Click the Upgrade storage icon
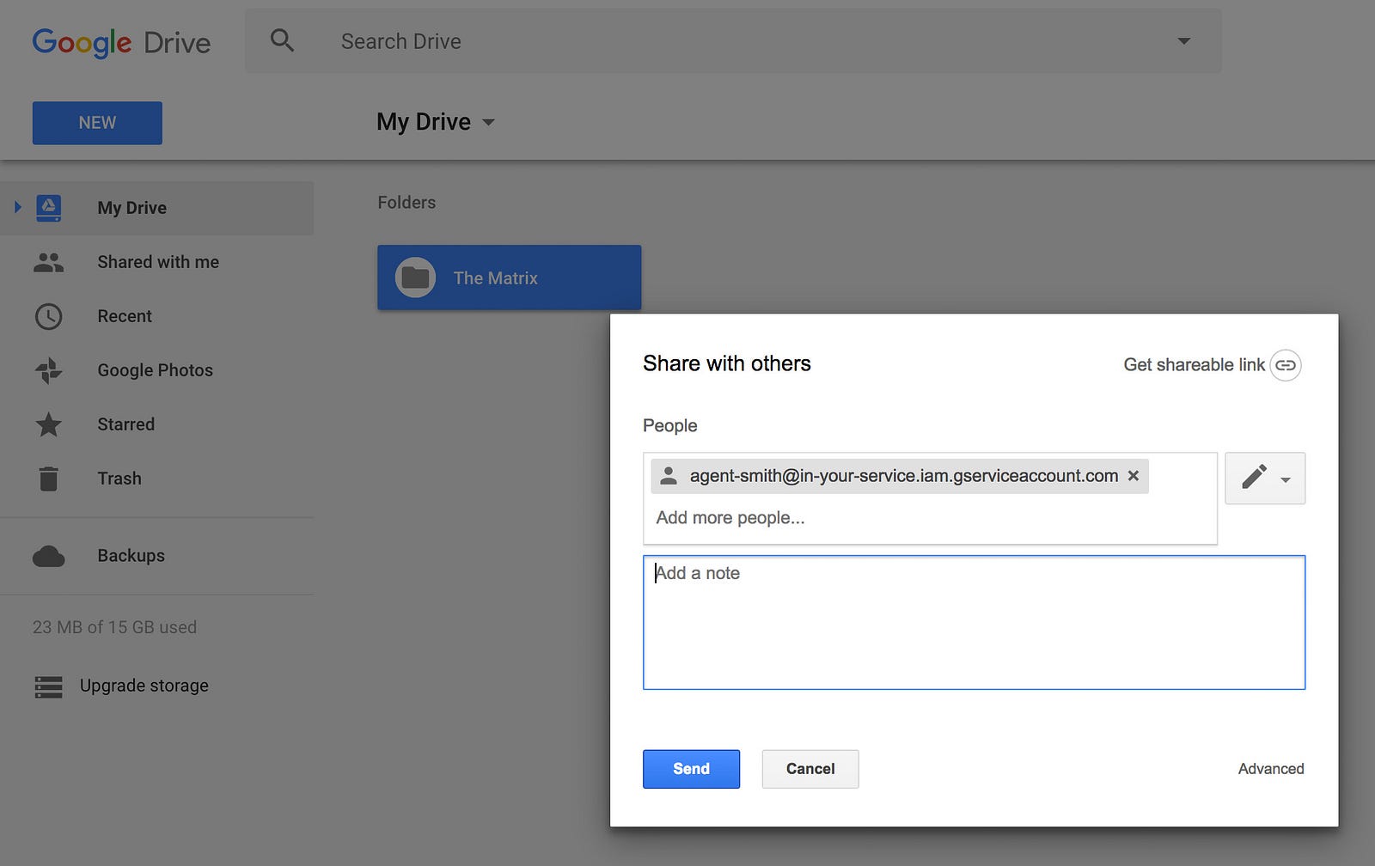This screenshot has height=866, width=1375. point(49,686)
